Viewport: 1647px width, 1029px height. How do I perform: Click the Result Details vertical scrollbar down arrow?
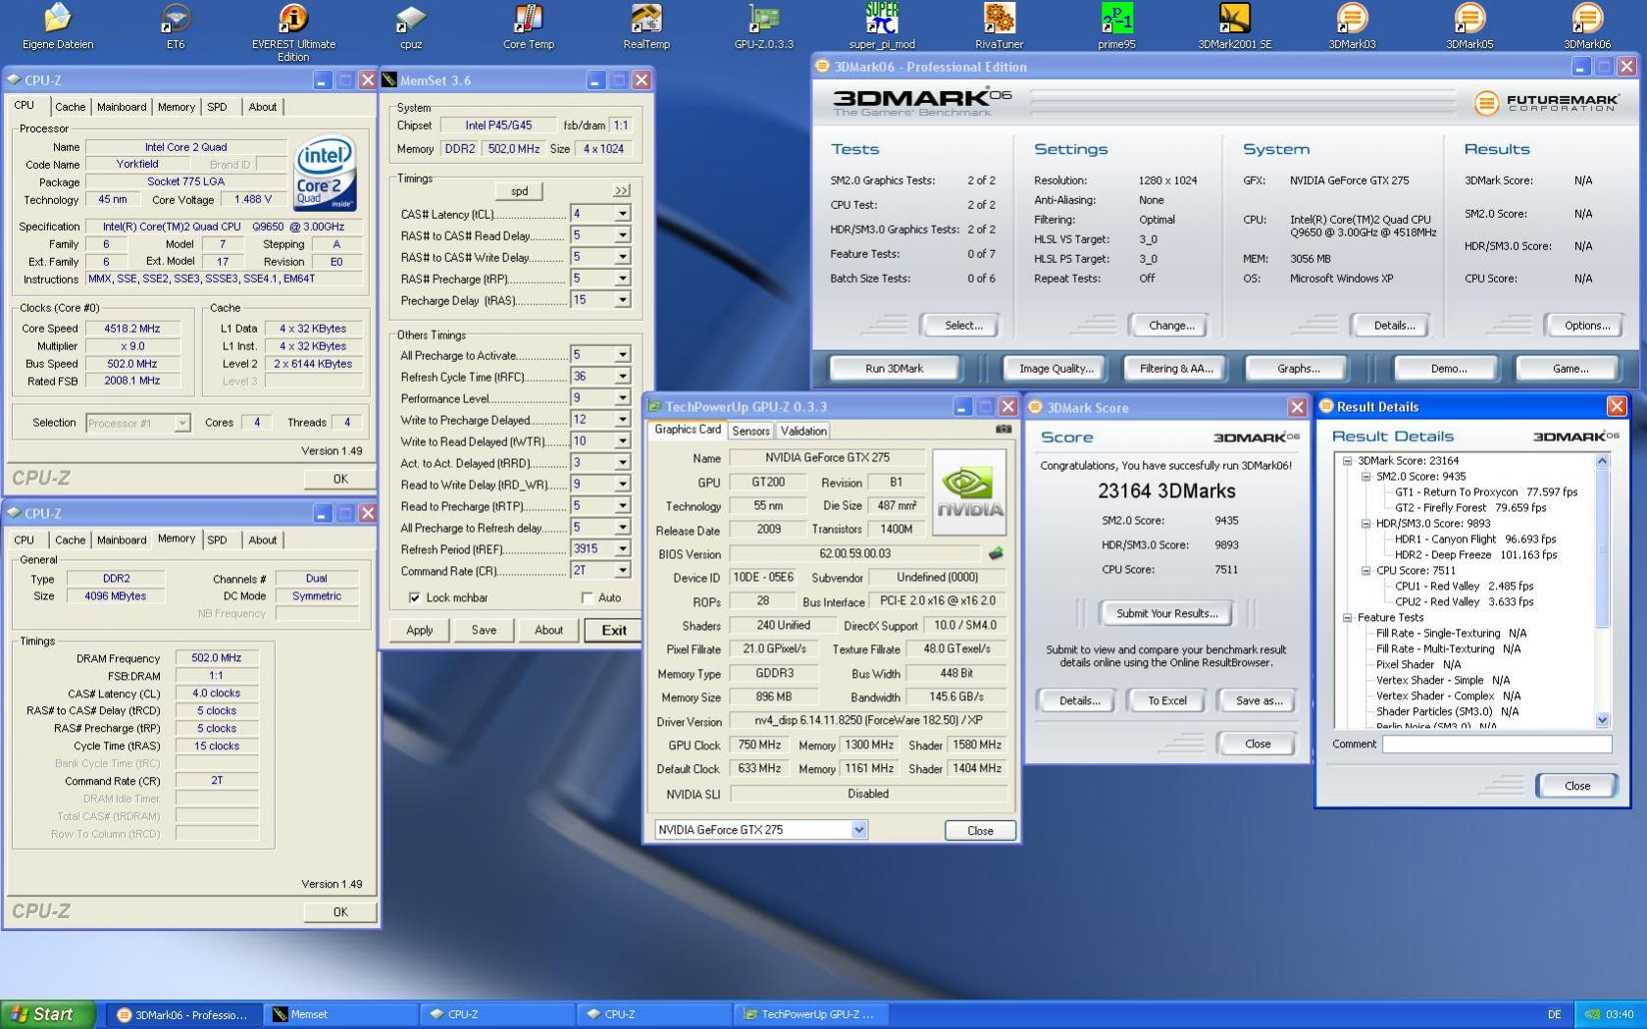tap(1603, 720)
